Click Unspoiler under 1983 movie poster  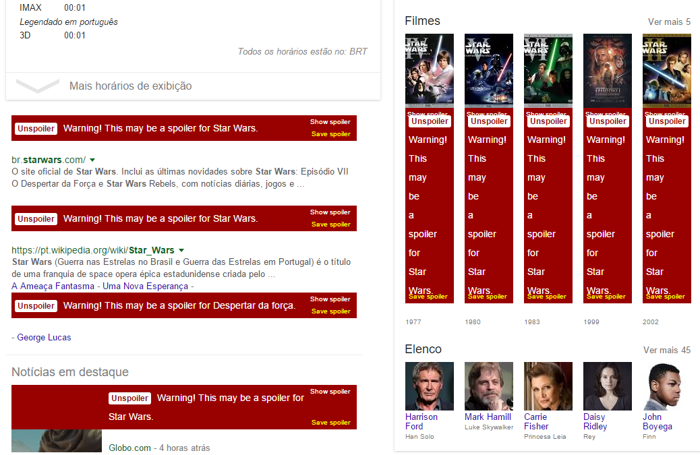coord(548,121)
